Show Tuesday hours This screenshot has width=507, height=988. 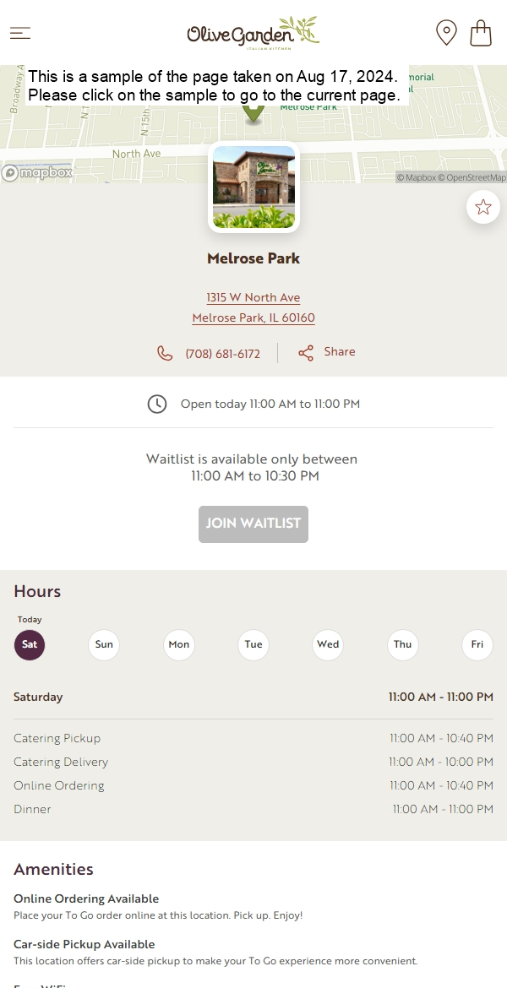click(x=253, y=644)
